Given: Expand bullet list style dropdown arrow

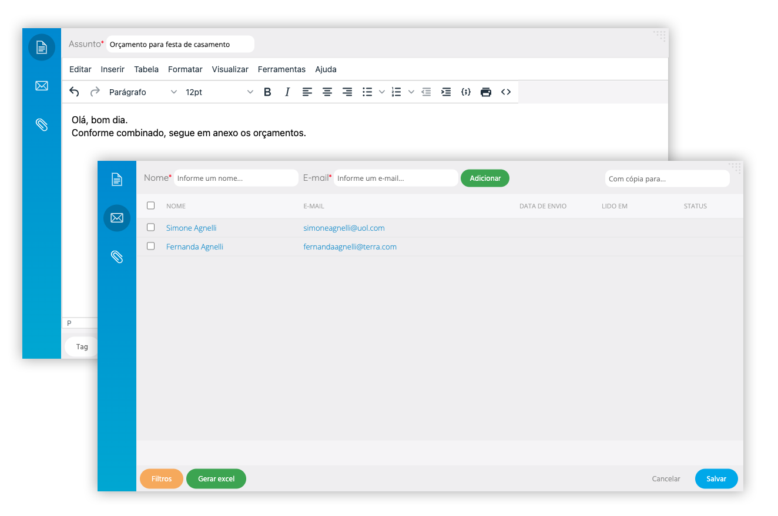Looking at the screenshot, I should pos(382,92).
